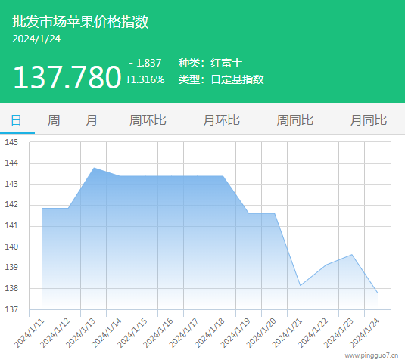This screenshot has width=405, height=363.
Task: Click the chart low point at 2024/1/21
Action: pos(301,285)
